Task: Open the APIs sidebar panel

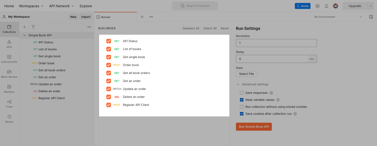Action: [x=9, y=44]
